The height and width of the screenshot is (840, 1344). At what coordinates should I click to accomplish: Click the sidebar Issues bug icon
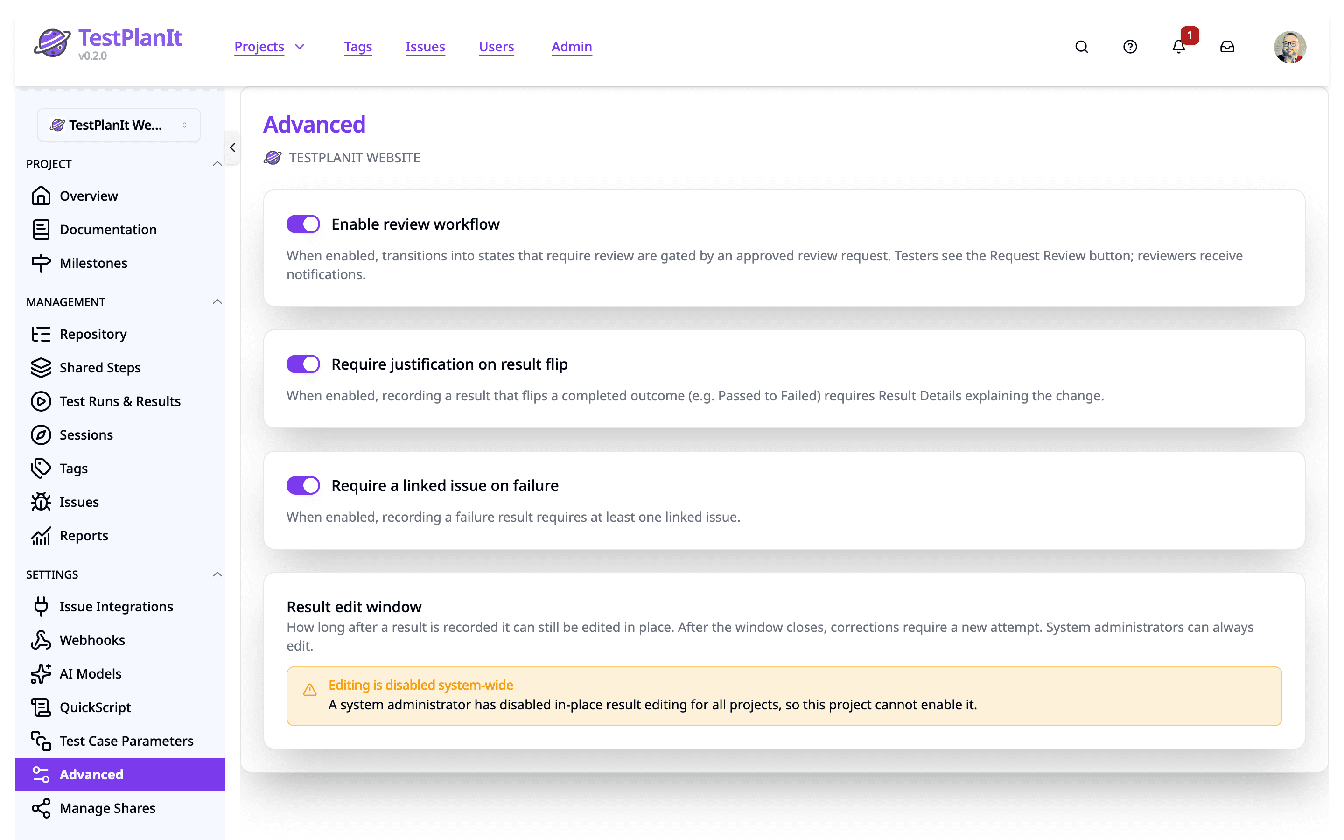coord(41,502)
